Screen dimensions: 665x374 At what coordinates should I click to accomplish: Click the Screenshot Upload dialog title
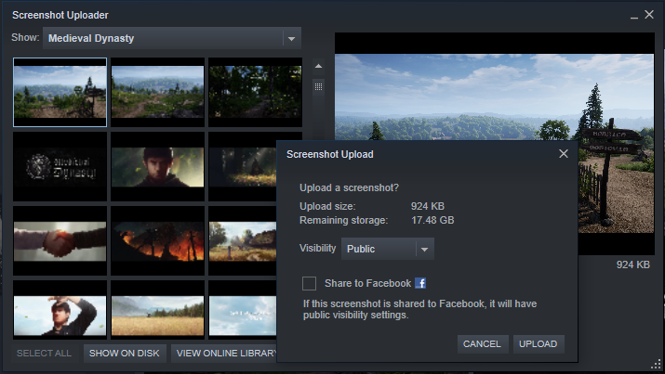coord(330,154)
